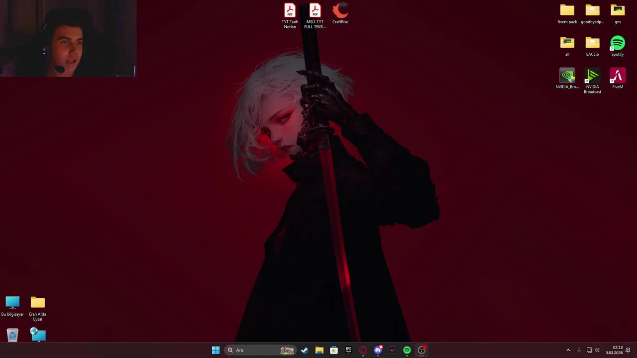Click the elephant search highlight image

point(287,350)
